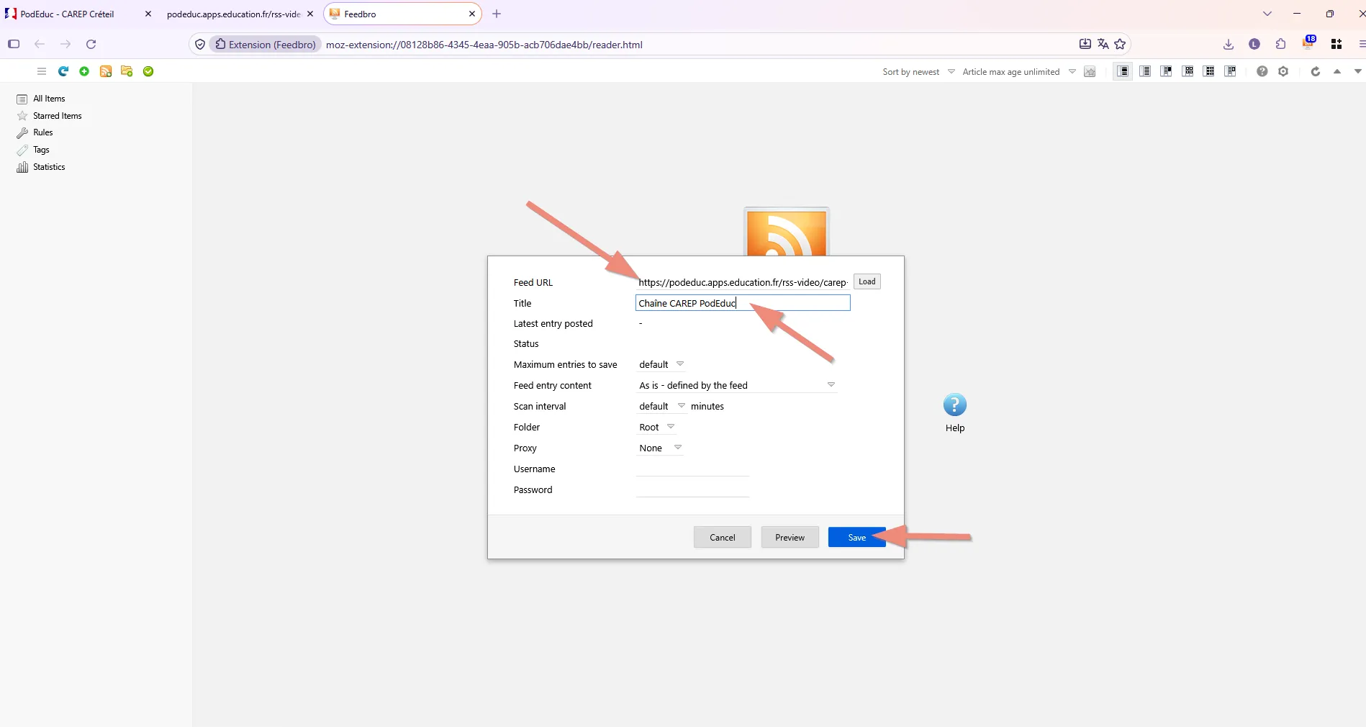The height and width of the screenshot is (727, 1366).
Task: Open Rules in the sidebar
Action: coord(43,132)
